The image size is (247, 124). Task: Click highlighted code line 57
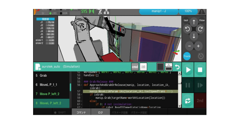[131, 91]
